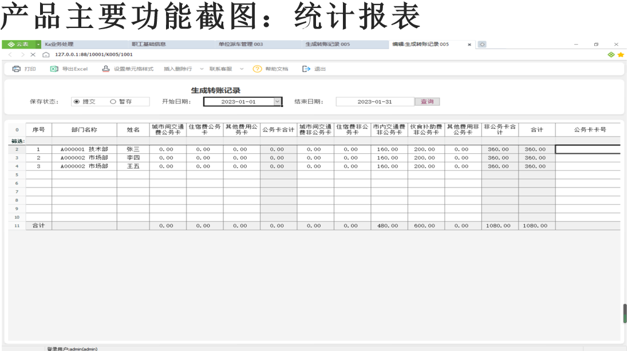This screenshot has width=628, height=351.
Task: Click the 退出 label
Action: coord(320,69)
